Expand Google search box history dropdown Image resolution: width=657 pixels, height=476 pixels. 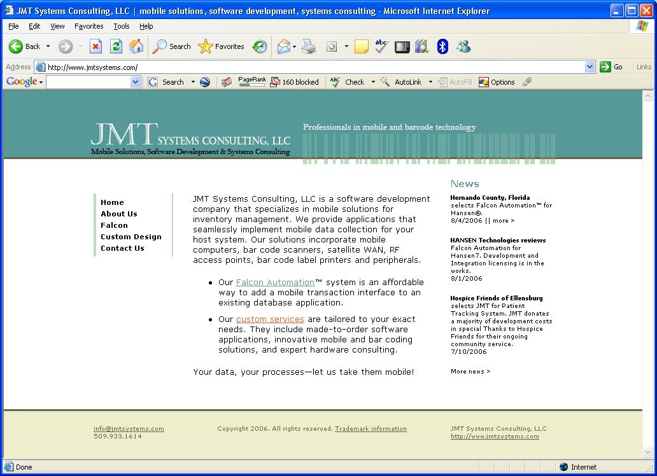pos(135,82)
